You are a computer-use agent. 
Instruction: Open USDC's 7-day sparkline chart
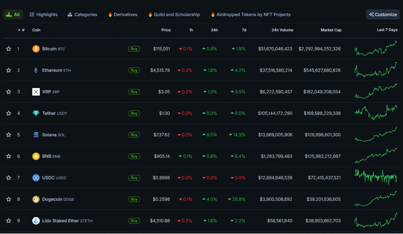click(x=376, y=177)
